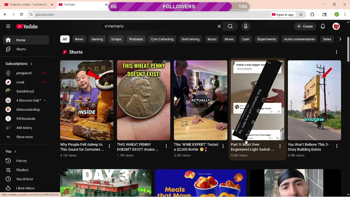Reload the page
Image resolution: width=350 pixels, height=197 pixels.
21,15
